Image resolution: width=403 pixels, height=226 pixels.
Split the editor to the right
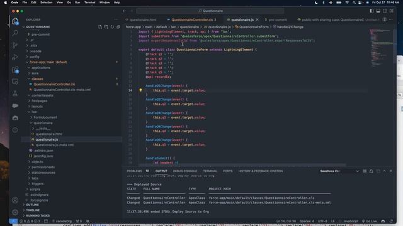pos(384,19)
